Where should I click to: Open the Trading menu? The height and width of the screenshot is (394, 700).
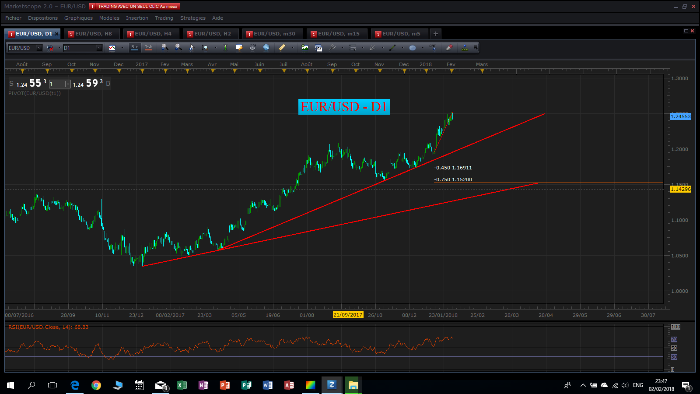pos(164,18)
